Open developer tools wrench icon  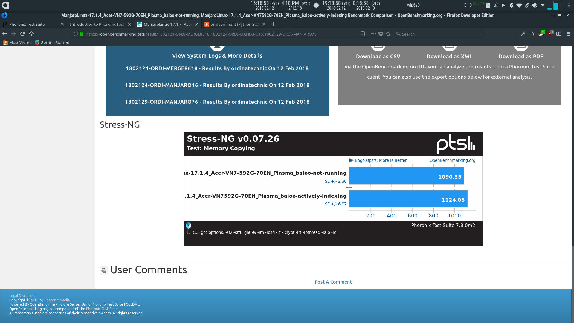pyautogui.click(x=523, y=34)
